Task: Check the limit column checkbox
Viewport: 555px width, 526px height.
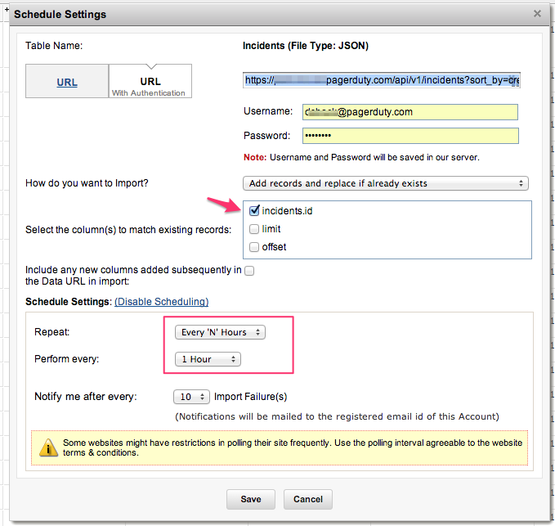Action: (x=254, y=229)
